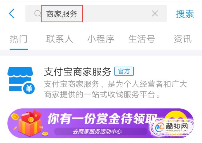Select the 热门 tab

(19, 39)
